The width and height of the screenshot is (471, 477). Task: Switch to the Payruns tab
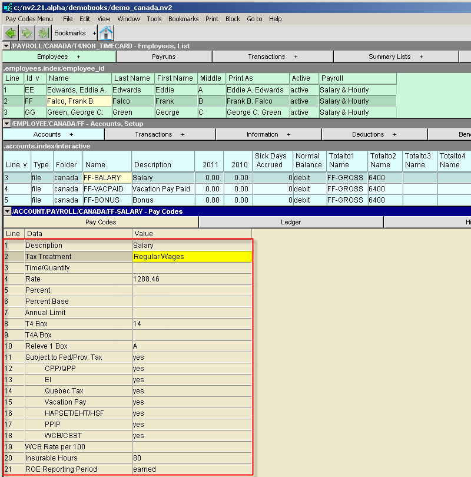[164, 57]
